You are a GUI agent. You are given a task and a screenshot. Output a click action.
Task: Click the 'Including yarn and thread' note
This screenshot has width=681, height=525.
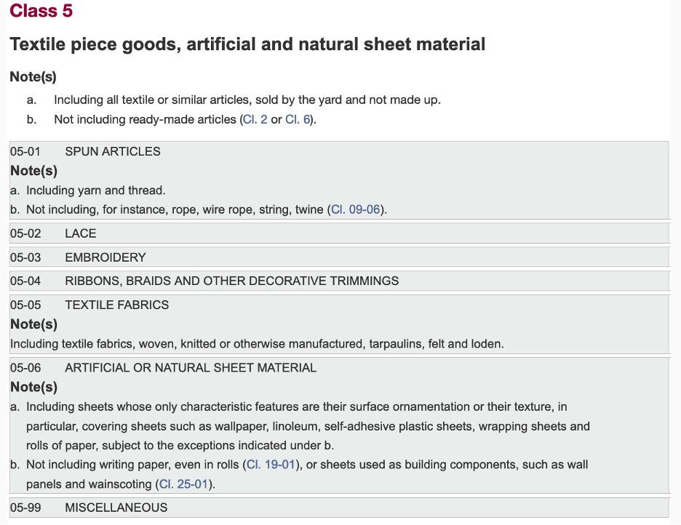click(x=96, y=191)
